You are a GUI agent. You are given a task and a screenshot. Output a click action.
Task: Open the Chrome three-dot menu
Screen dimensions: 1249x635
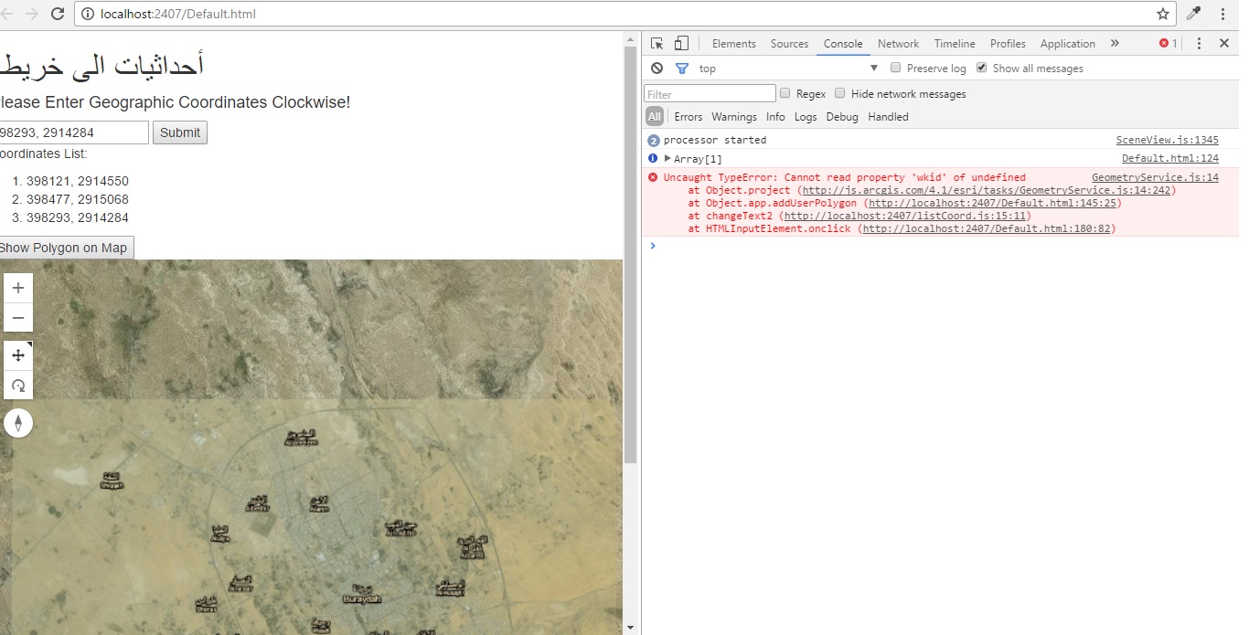coord(1222,14)
